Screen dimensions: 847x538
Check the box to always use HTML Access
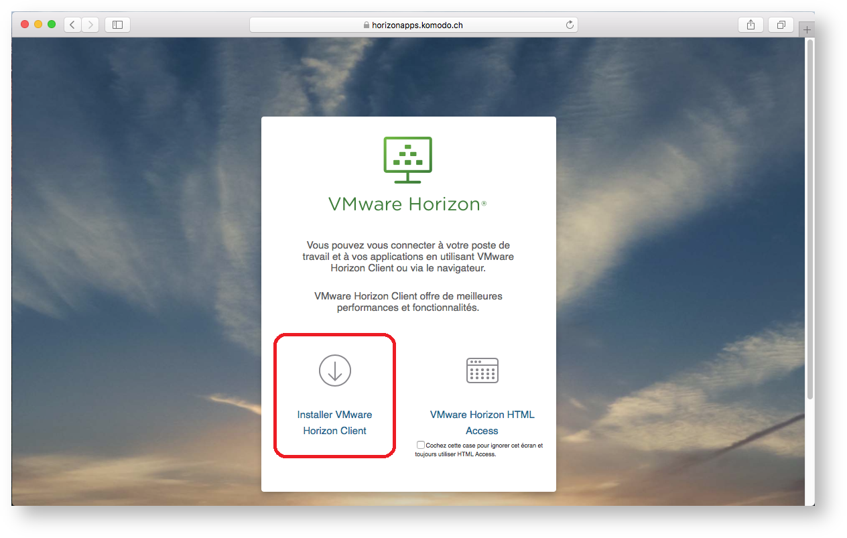[420, 445]
